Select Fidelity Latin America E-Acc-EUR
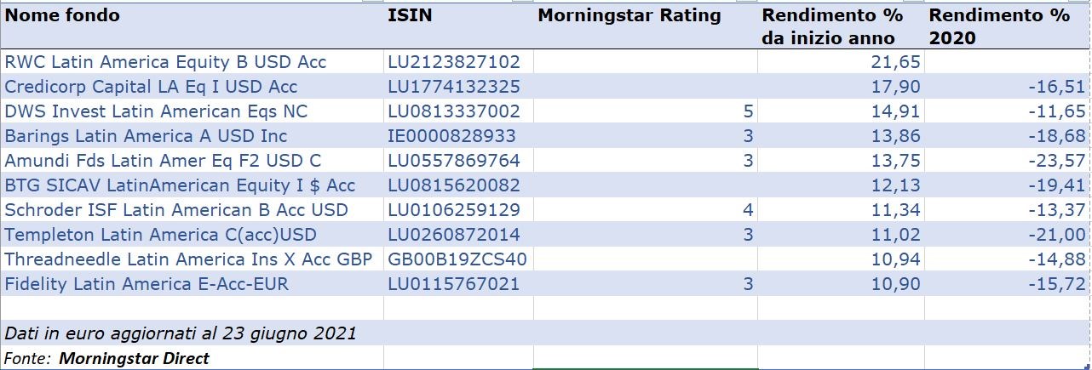 pos(147,284)
